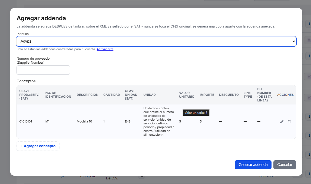Click the IMPORTE column header

pos(207,95)
